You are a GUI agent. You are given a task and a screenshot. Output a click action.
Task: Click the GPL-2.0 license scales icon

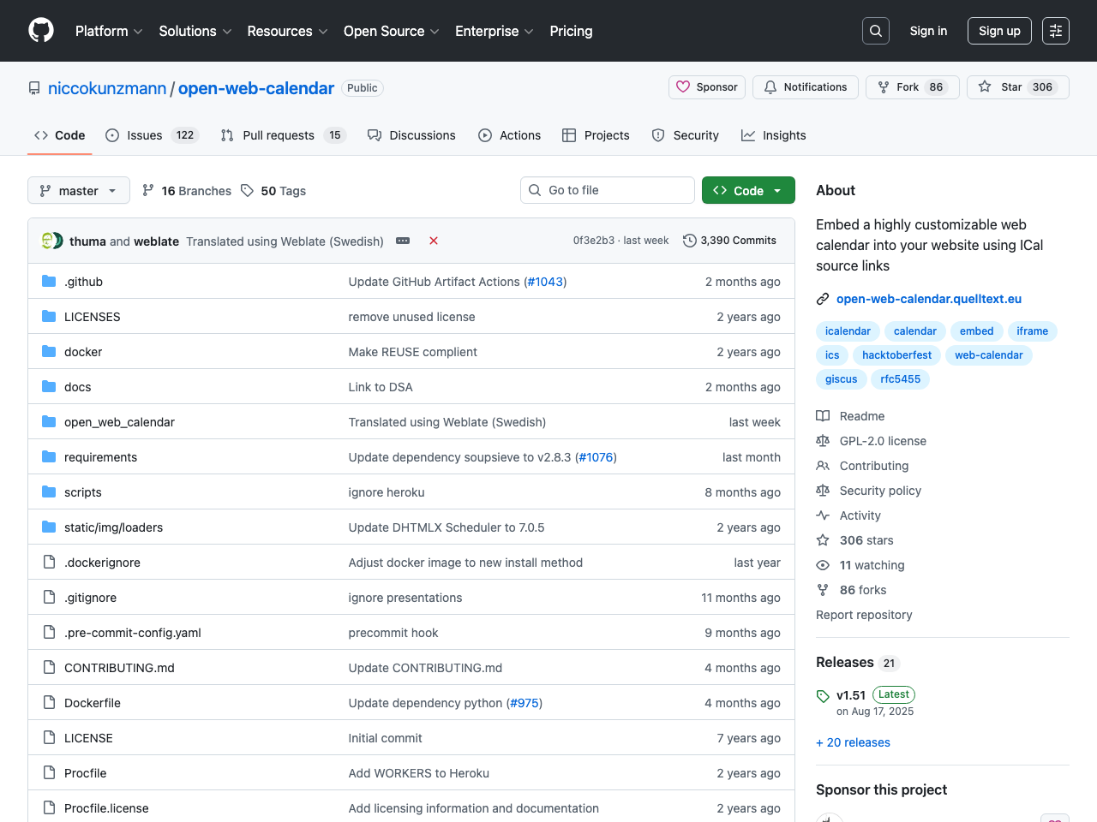(x=823, y=441)
